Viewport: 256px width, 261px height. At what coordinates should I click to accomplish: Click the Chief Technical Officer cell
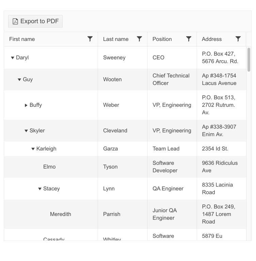tap(171, 79)
